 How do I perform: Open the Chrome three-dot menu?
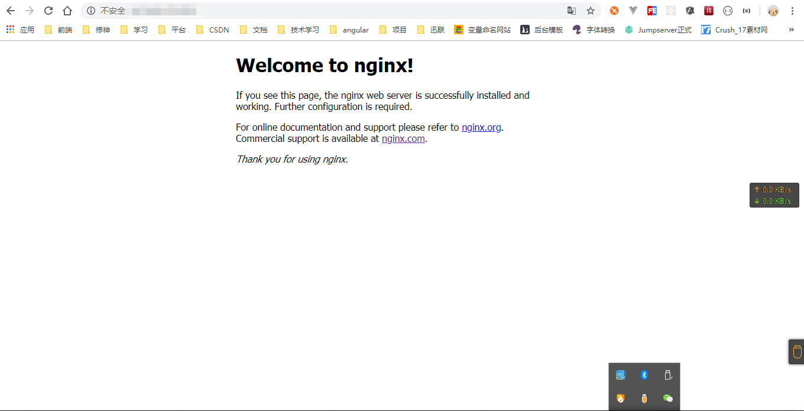point(792,11)
